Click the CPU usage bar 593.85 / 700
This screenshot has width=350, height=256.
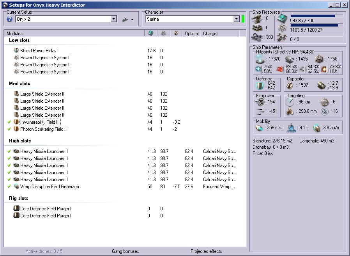click(316, 16)
